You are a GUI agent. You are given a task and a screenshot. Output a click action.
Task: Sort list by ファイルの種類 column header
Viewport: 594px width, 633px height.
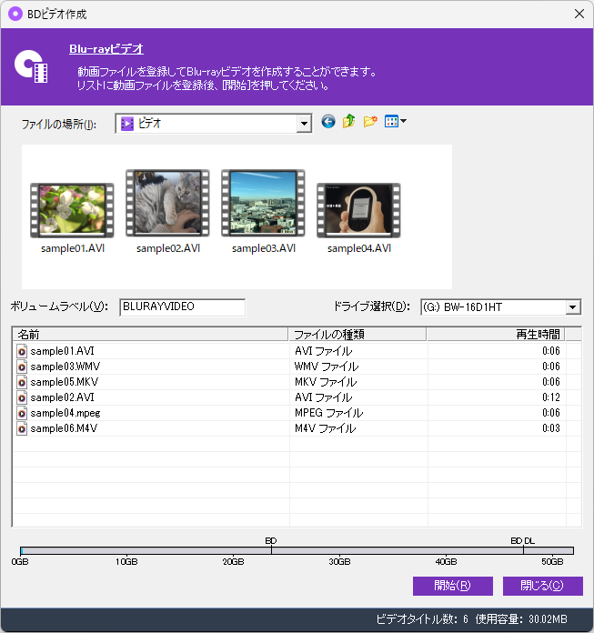pyautogui.click(x=357, y=335)
